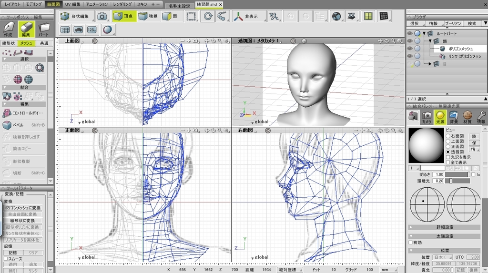Open the 絶対座標 coordinate dropdown
Viewport: 488px width, 273px height.
[x=290, y=270]
